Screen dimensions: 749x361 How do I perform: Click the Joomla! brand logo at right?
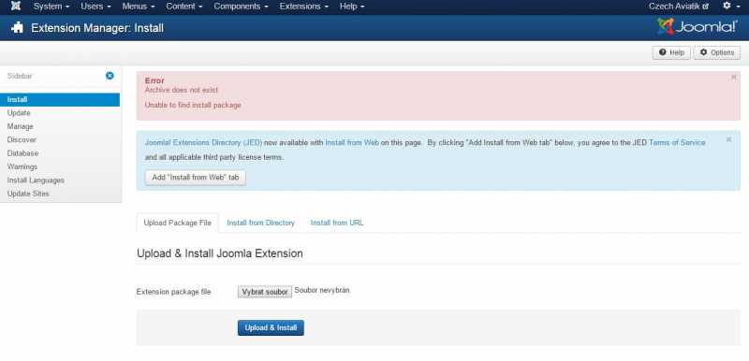[x=698, y=27]
